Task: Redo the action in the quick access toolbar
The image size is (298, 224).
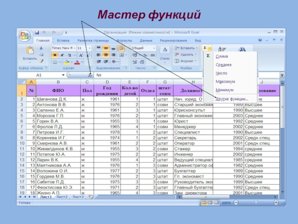Action: [x=54, y=32]
